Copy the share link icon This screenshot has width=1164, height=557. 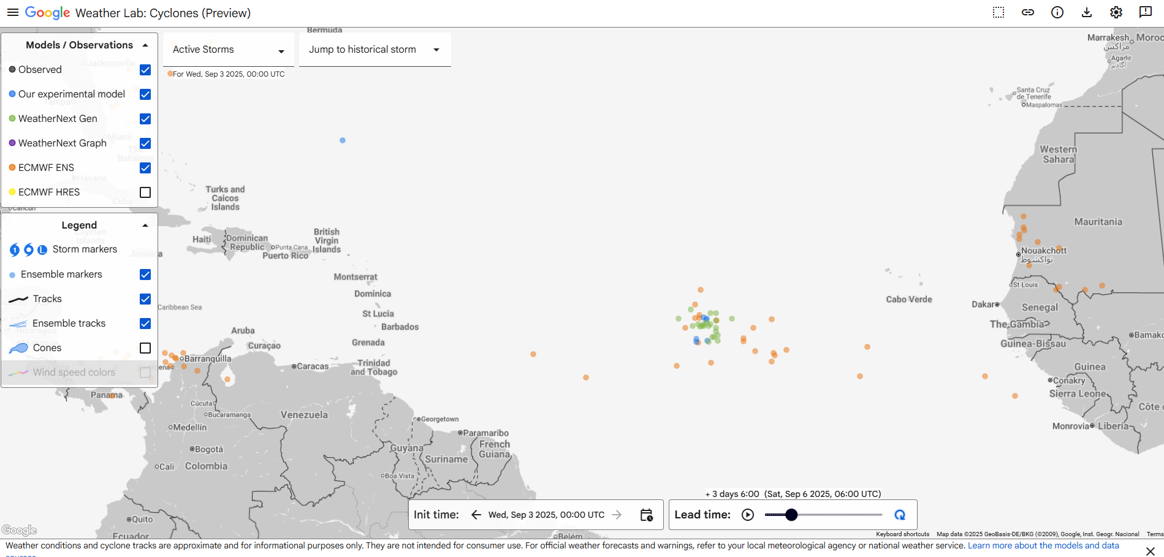[x=1028, y=12]
